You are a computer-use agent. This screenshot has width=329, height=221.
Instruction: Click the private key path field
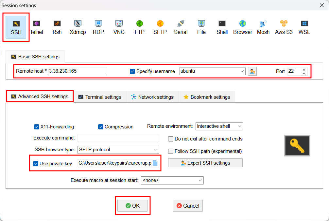(115, 163)
